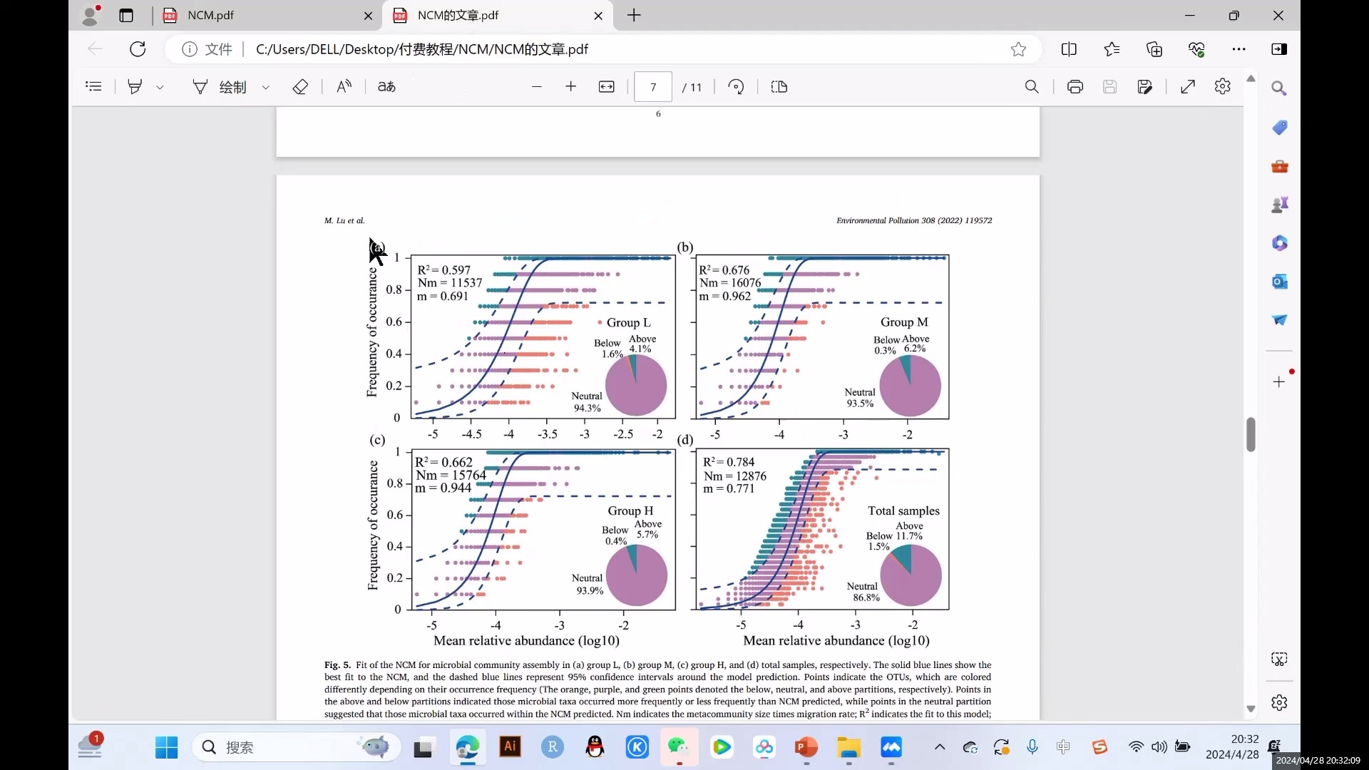Select the highlight tool
The width and height of the screenshot is (1369, 770).
[135, 87]
